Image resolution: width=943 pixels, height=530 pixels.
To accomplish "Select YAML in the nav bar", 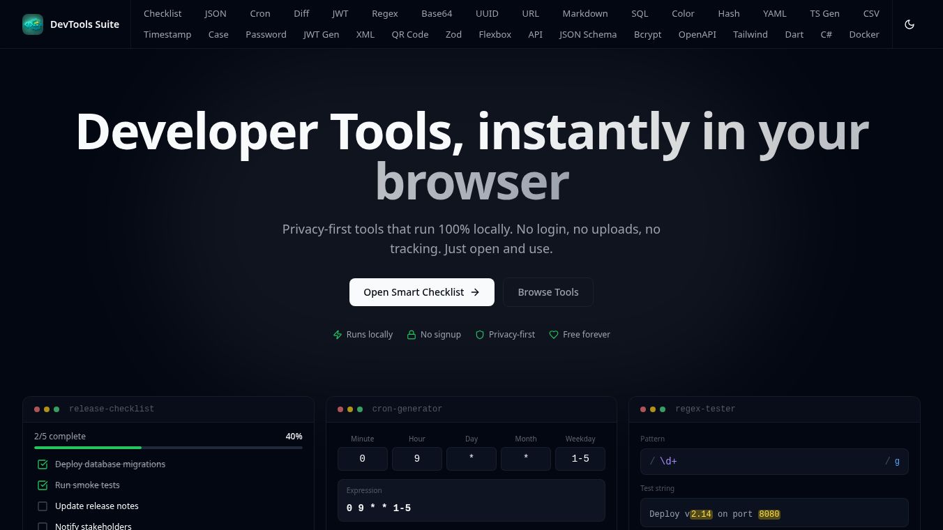I will pos(775,13).
